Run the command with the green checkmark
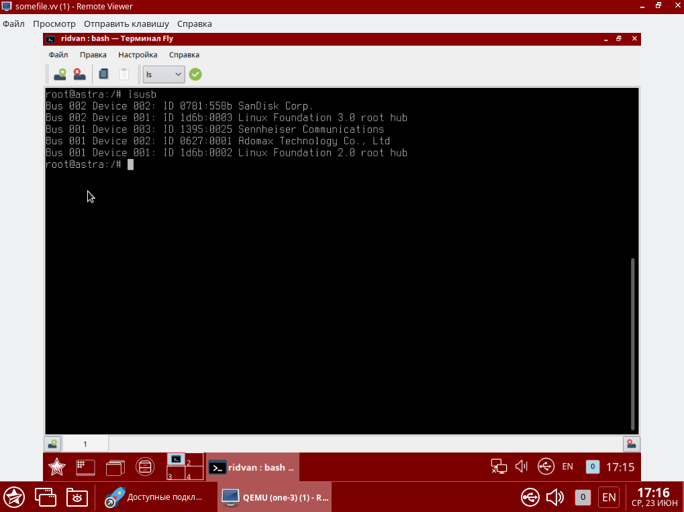 click(x=195, y=74)
